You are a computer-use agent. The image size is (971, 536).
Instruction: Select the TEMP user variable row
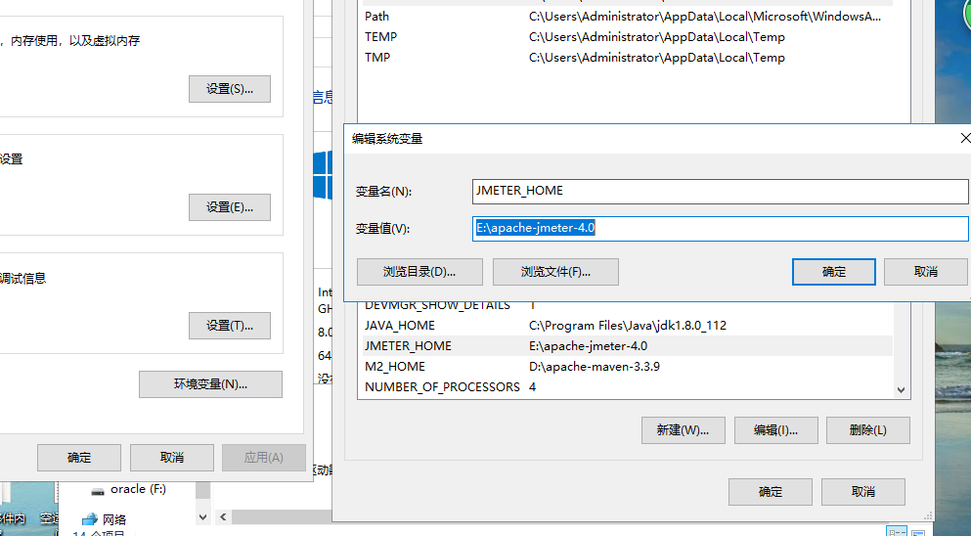tap(627, 37)
